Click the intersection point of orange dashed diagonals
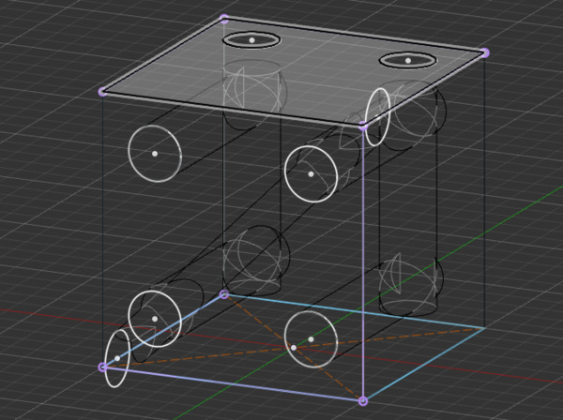Image resolution: width=563 pixels, height=420 pixels. tap(294, 348)
